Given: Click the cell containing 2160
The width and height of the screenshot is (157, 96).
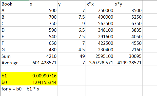Looking at the screenshot, I should [128, 50].
